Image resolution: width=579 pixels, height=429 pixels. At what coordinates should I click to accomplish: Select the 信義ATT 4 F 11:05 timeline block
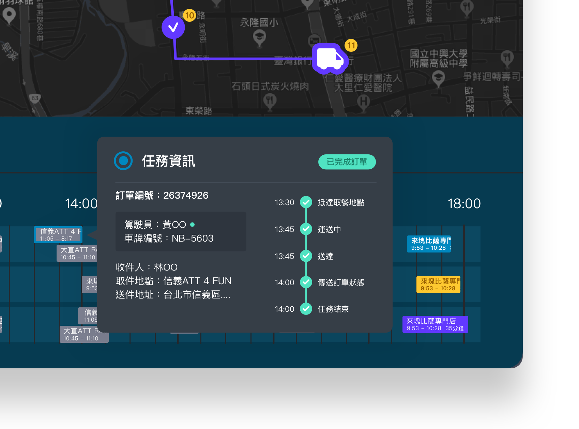(58, 235)
